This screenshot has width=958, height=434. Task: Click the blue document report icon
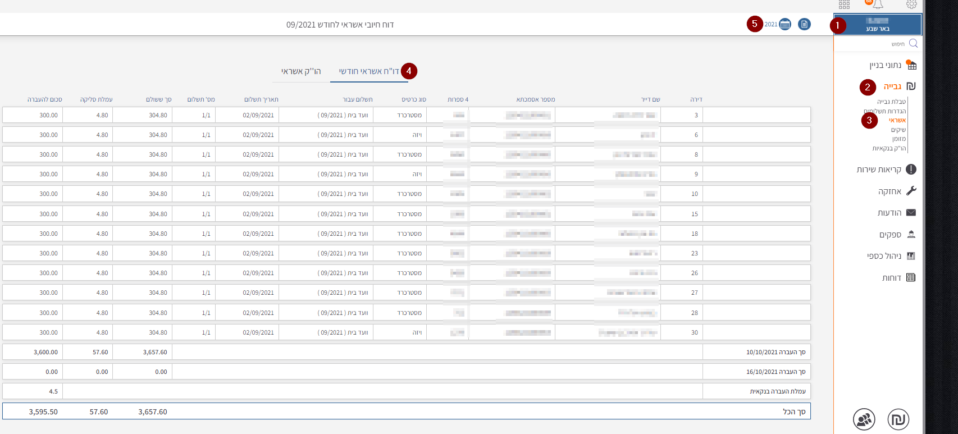(804, 24)
